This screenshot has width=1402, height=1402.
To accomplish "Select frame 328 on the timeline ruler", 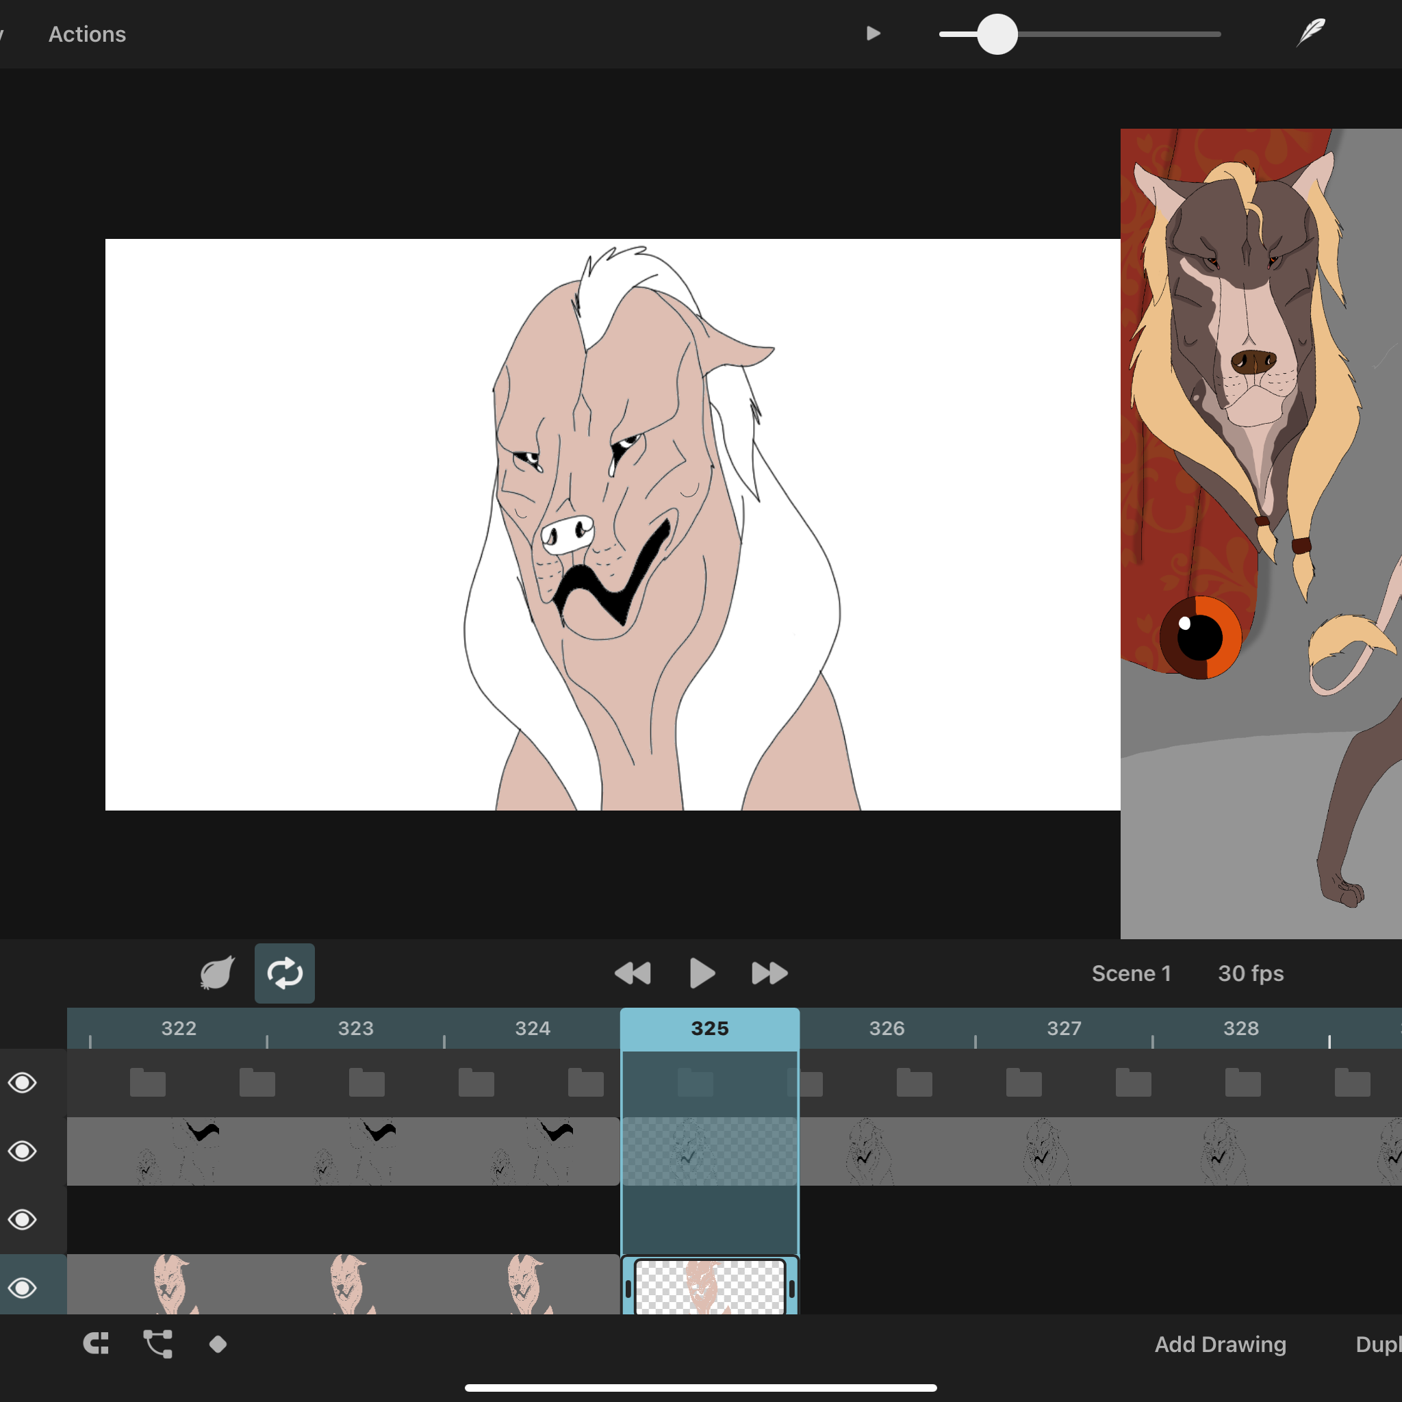I will [1241, 1028].
